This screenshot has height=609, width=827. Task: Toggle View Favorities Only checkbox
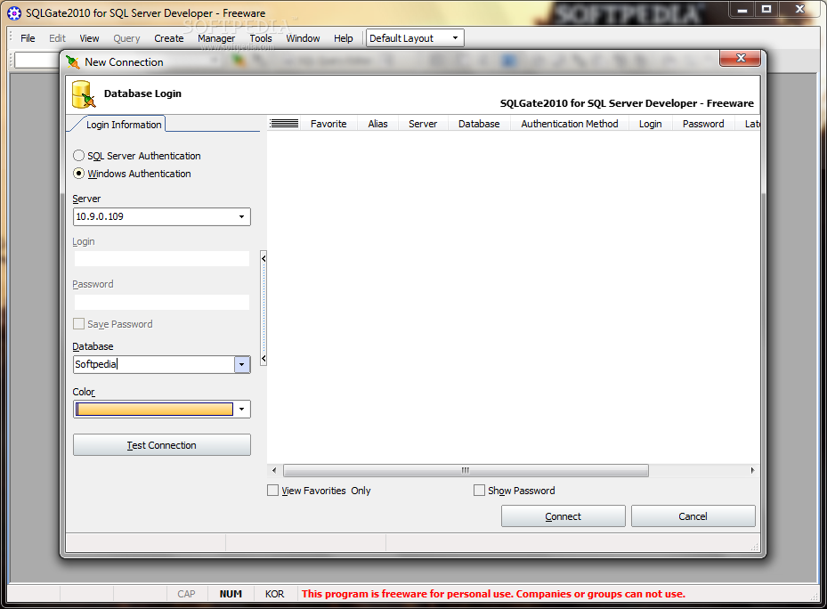(272, 491)
